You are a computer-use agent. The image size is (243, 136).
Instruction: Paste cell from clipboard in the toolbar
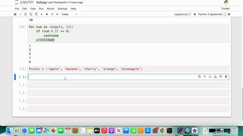pos(36,14)
